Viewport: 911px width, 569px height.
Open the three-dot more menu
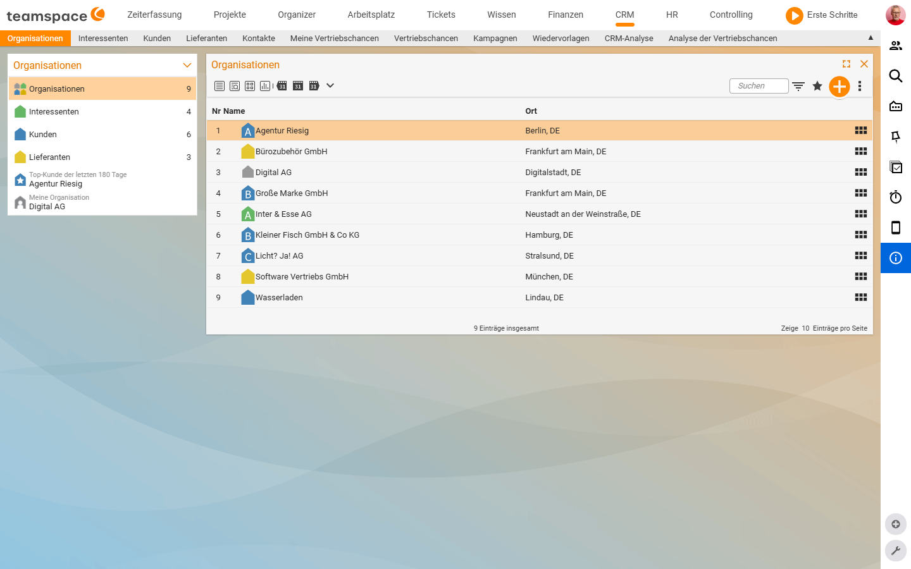[x=860, y=86]
